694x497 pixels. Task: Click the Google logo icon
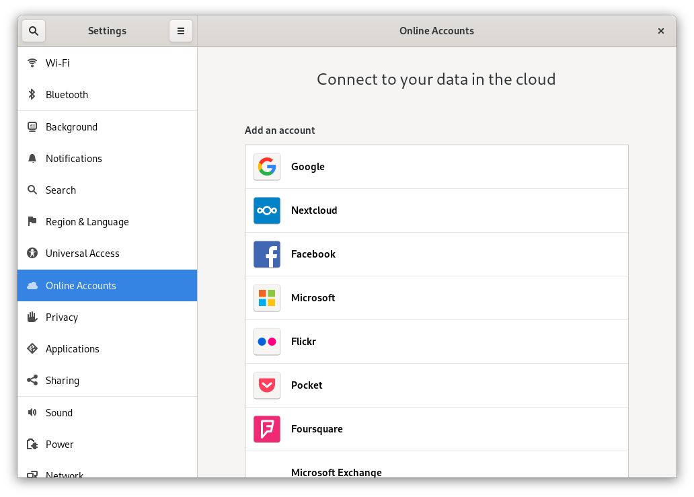(266, 166)
